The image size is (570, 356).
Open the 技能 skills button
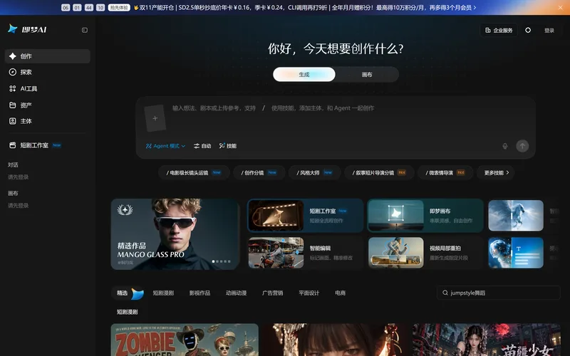pos(228,146)
